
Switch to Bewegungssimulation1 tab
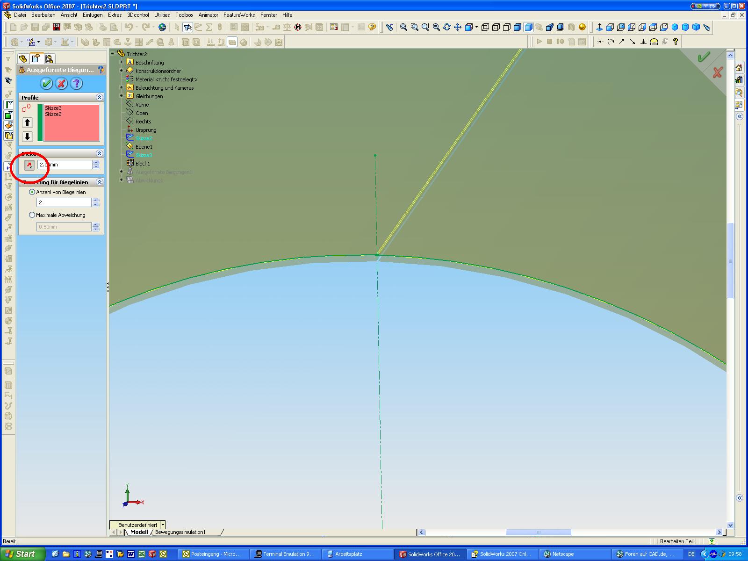tap(180, 532)
